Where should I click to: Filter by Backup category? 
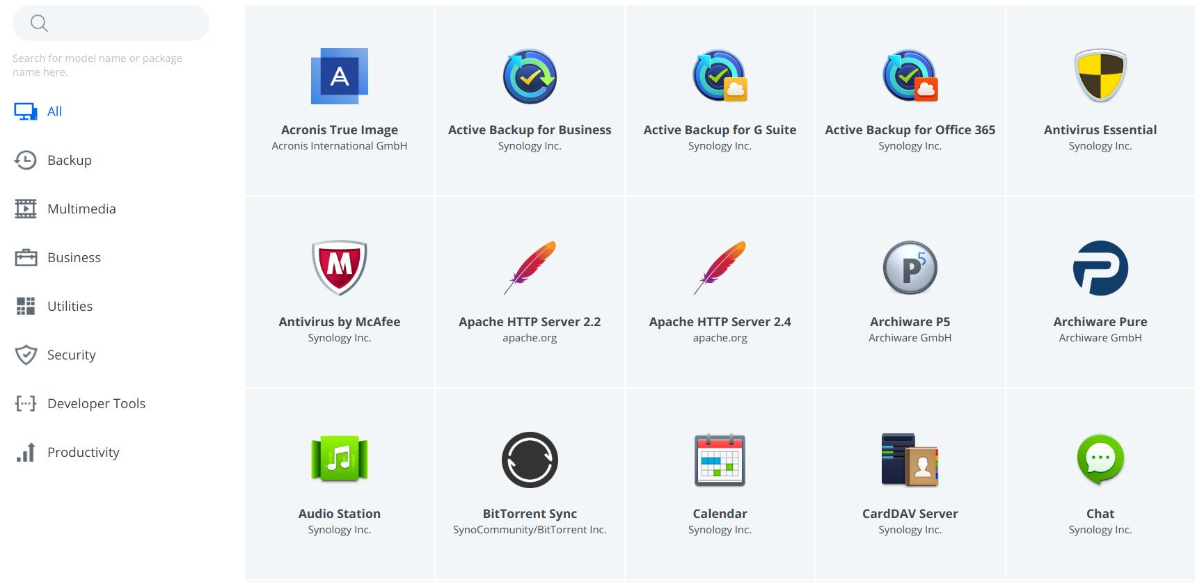(70, 160)
